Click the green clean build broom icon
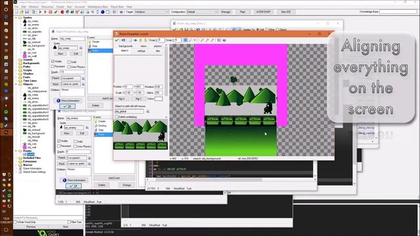Screen dimensions: 420x236 coord(56,12)
